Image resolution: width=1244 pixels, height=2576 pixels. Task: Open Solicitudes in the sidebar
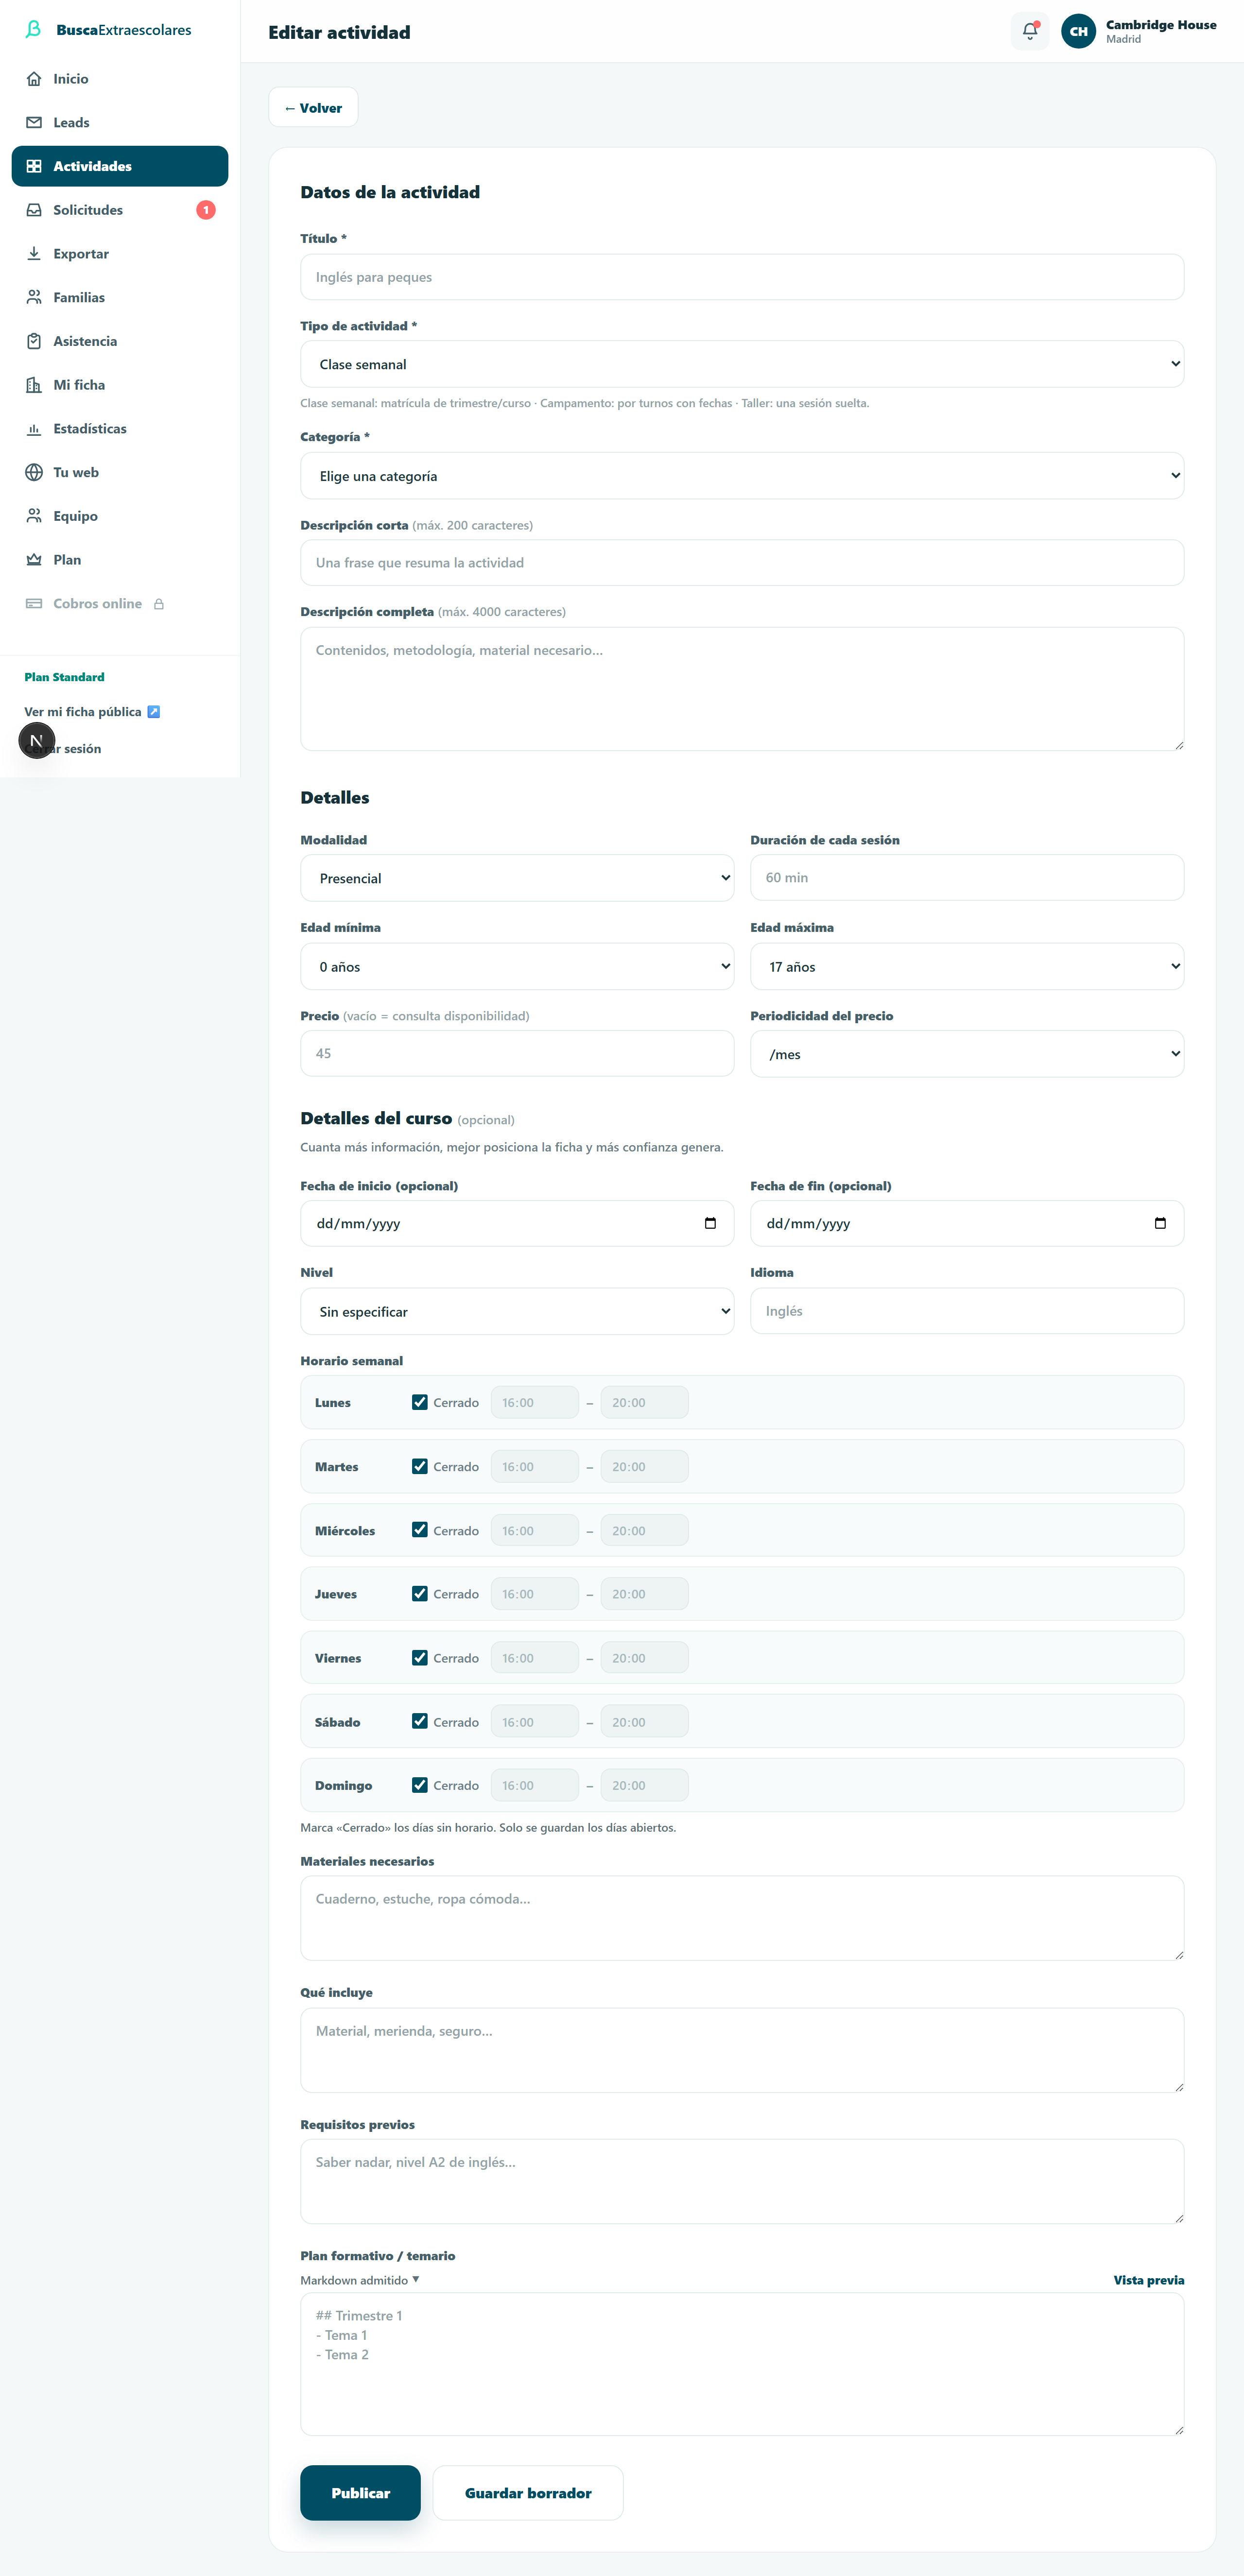click(x=120, y=210)
